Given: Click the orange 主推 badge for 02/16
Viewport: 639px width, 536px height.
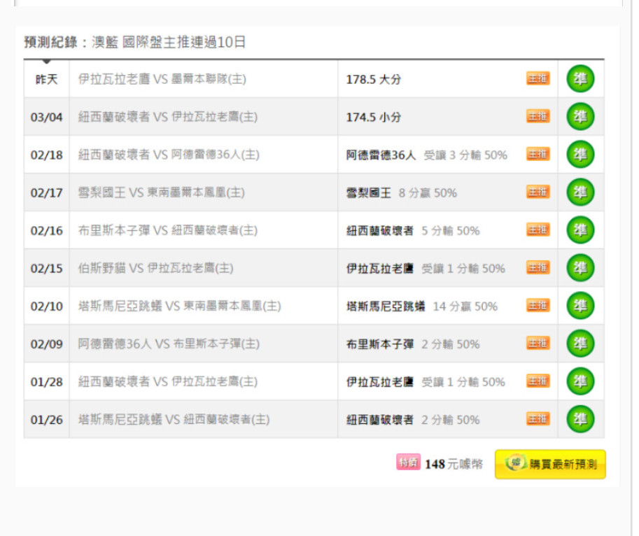Looking at the screenshot, I should [x=538, y=230].
